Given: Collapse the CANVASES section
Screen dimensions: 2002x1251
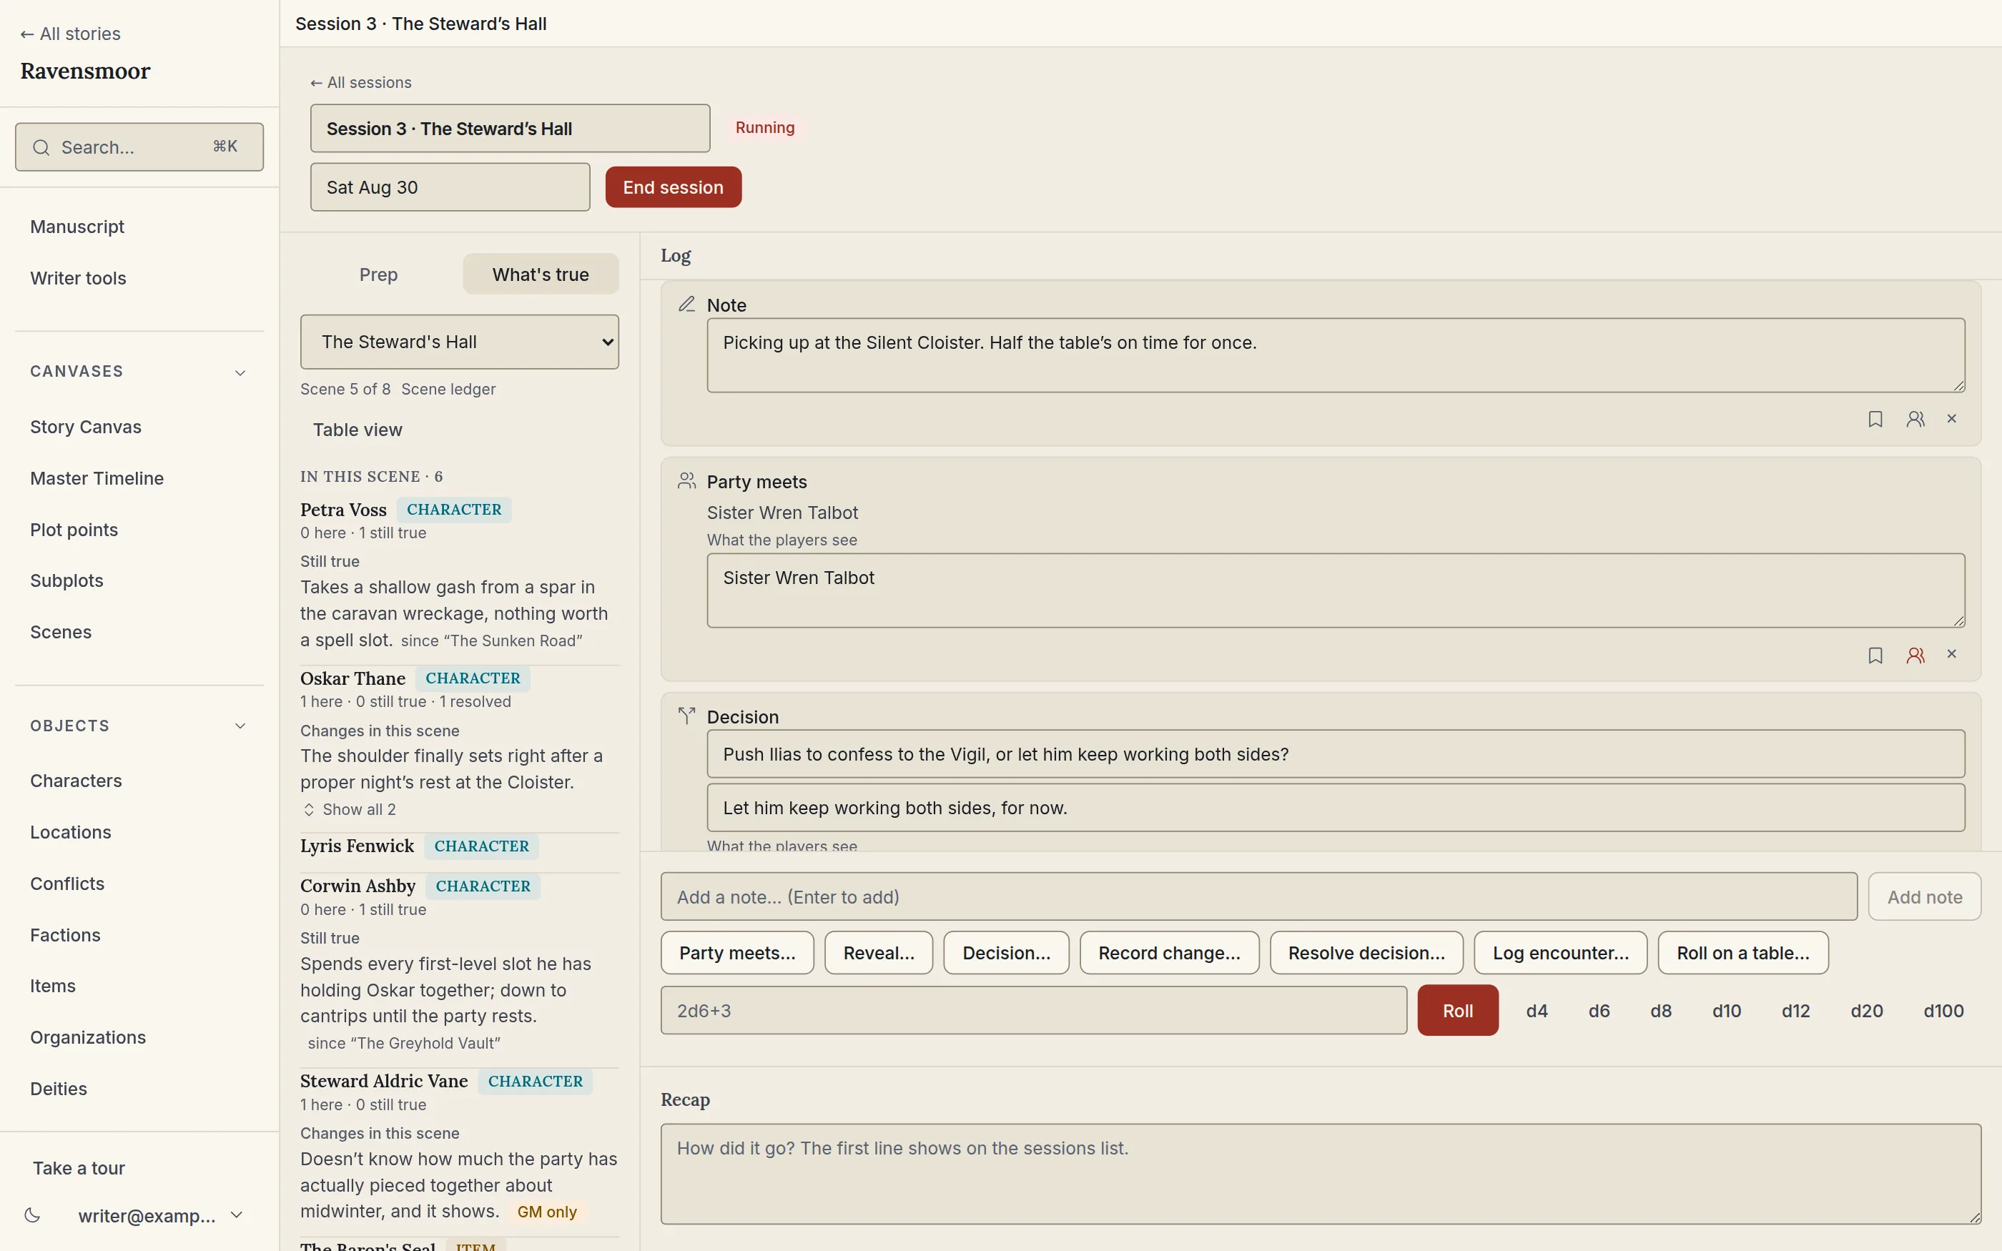Looking at the screenshot, I should 240,372.
